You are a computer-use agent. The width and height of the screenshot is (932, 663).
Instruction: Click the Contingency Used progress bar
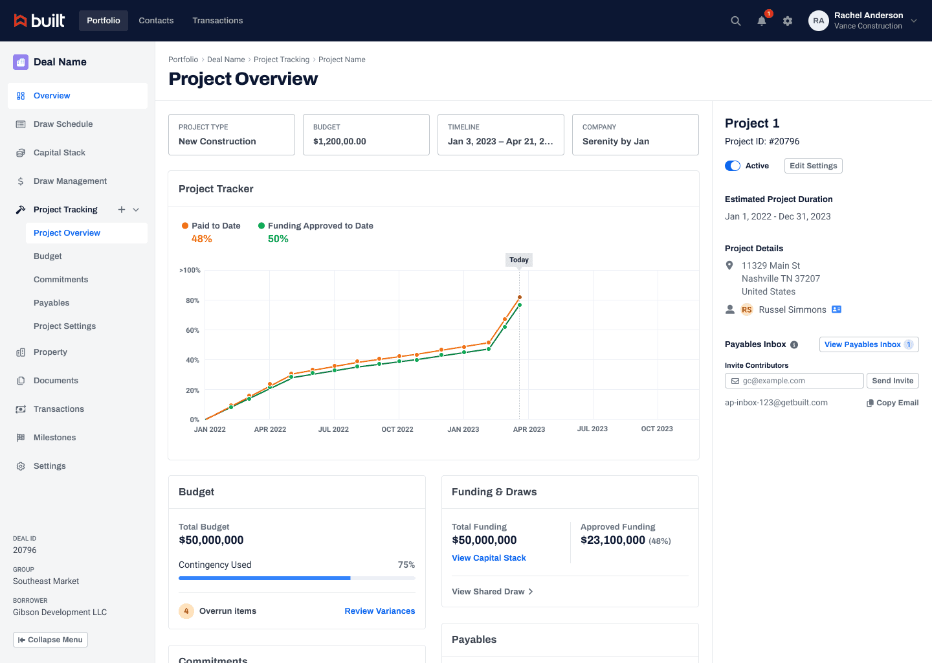(x=297, y=578)
